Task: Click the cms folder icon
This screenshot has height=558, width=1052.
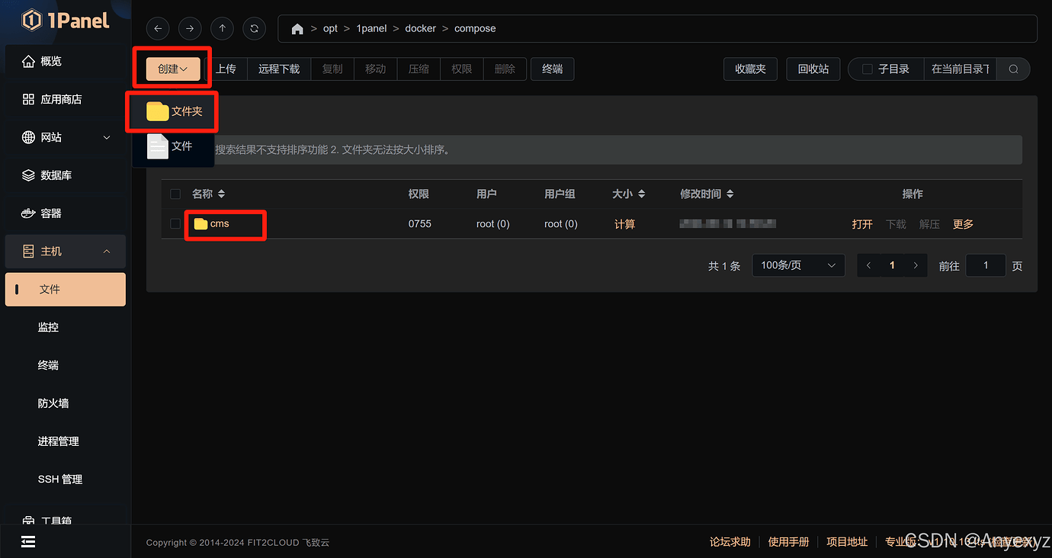Action: [x=200, y=224]
